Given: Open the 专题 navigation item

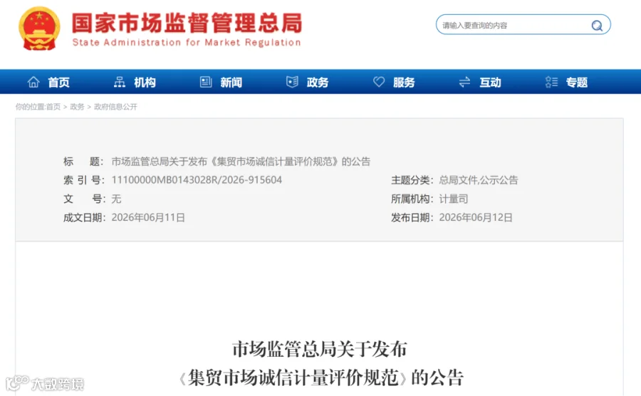Looking at the screenshot, I should tap(577, 83).
